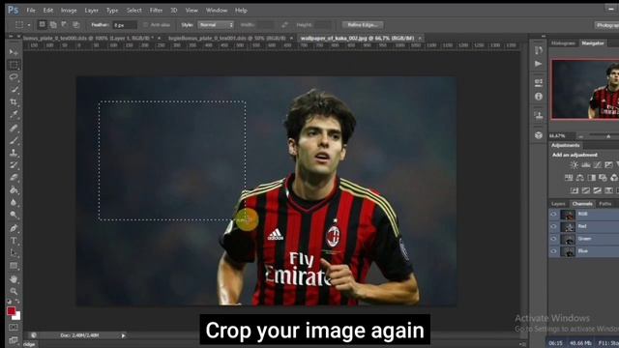This screenshot has height=348, width=619.
Task: Select the Eyedropper tool
Action: [14, 115]
